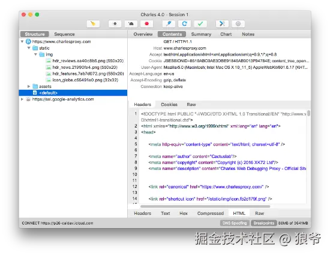Select the request Cookies tab
Screen dimensions: 330x255
coord(169,104)
